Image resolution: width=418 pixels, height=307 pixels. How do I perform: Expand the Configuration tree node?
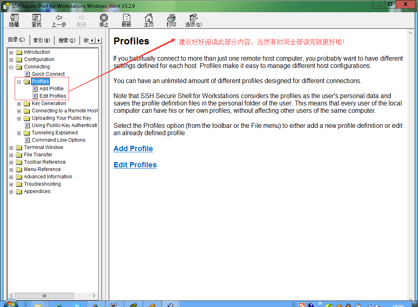pos(11,60)
